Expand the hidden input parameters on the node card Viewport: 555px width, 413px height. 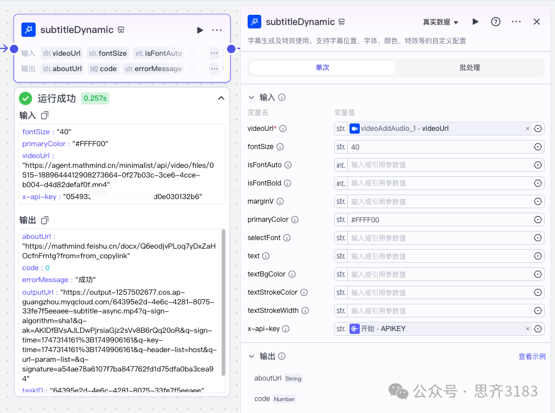pos(214,53)
